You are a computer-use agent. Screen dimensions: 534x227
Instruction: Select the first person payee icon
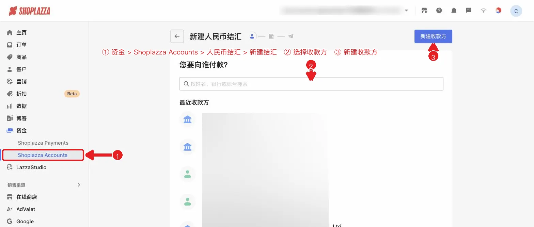pyautogui.click(x=187, y=174)
